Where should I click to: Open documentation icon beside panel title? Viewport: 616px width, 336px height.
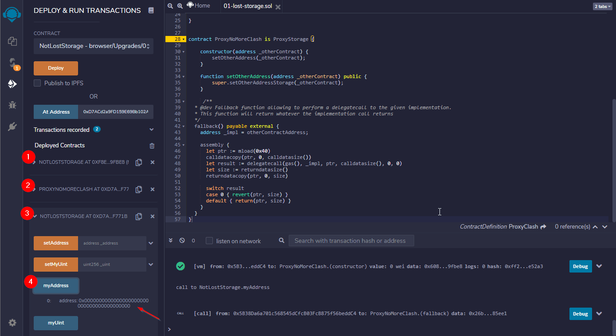coord(151,10)
